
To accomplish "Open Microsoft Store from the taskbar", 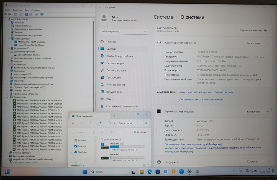I will point(158,172).
